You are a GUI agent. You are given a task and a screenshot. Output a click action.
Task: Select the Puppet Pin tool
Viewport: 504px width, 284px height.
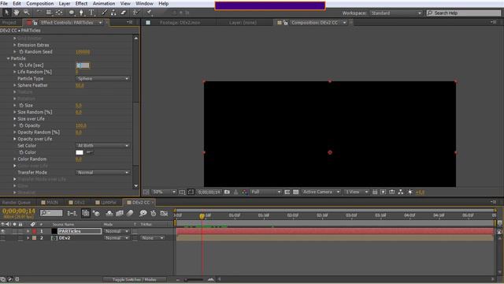tap(149, 13)
